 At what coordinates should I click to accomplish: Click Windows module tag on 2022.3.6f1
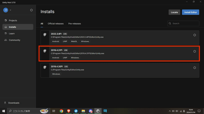tap(85, 41)
